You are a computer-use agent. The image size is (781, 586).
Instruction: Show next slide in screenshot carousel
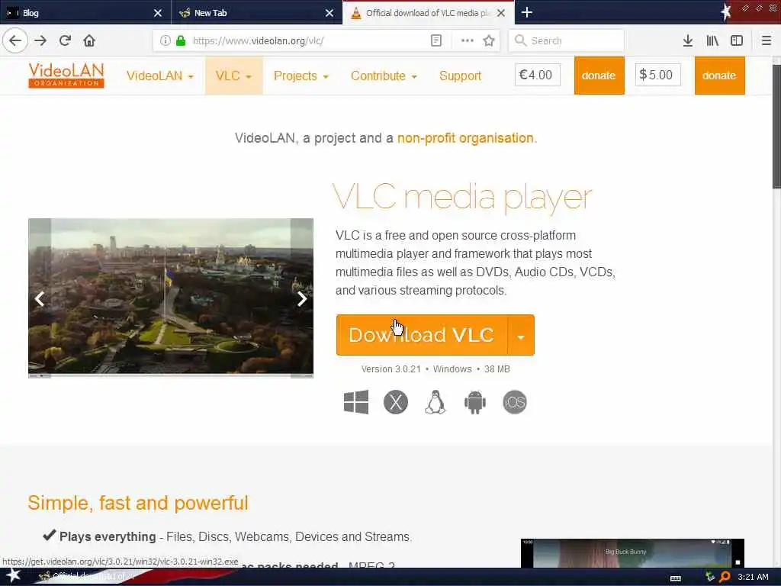point(302,298)
